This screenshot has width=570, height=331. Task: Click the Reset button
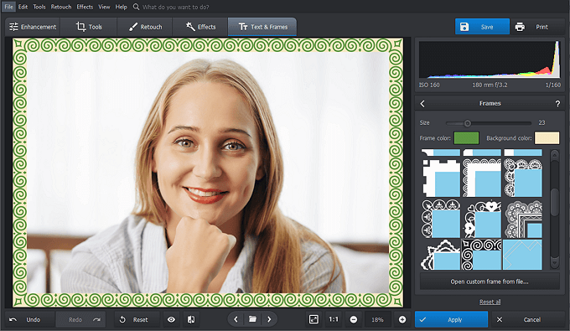point(137,320)
